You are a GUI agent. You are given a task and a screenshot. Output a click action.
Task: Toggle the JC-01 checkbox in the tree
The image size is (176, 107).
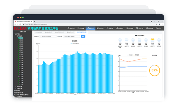(19, 38)
